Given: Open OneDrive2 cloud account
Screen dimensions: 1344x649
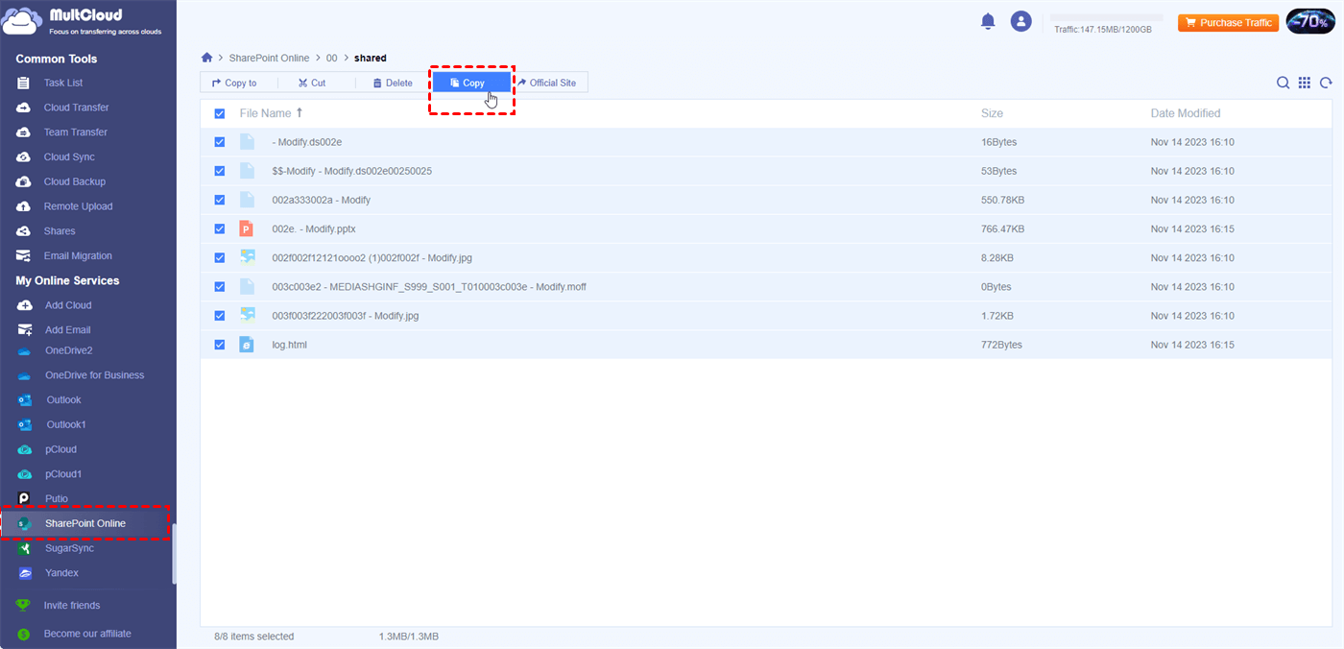Looking at the screenshot, I should (x=69, y=350).
